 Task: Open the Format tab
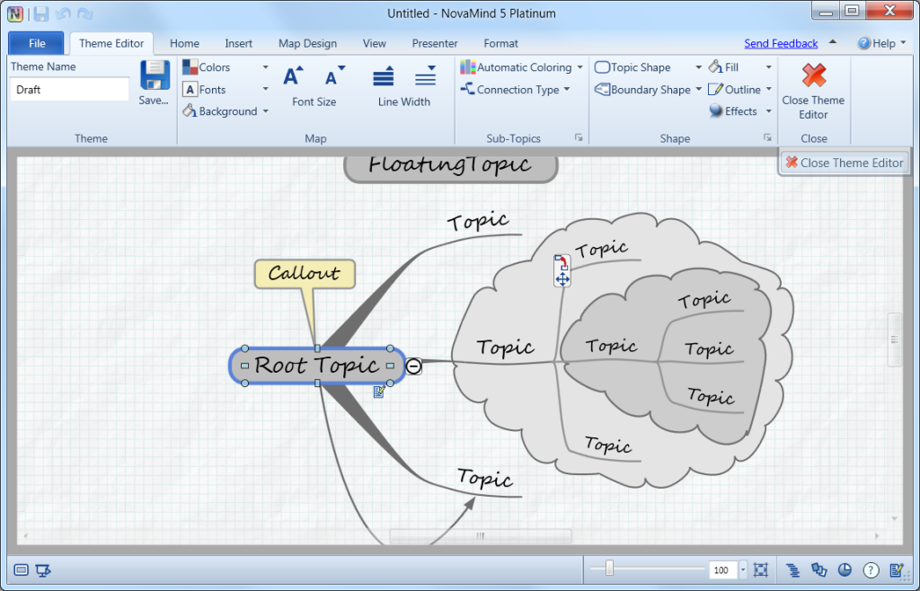click(x=500, y=43)
